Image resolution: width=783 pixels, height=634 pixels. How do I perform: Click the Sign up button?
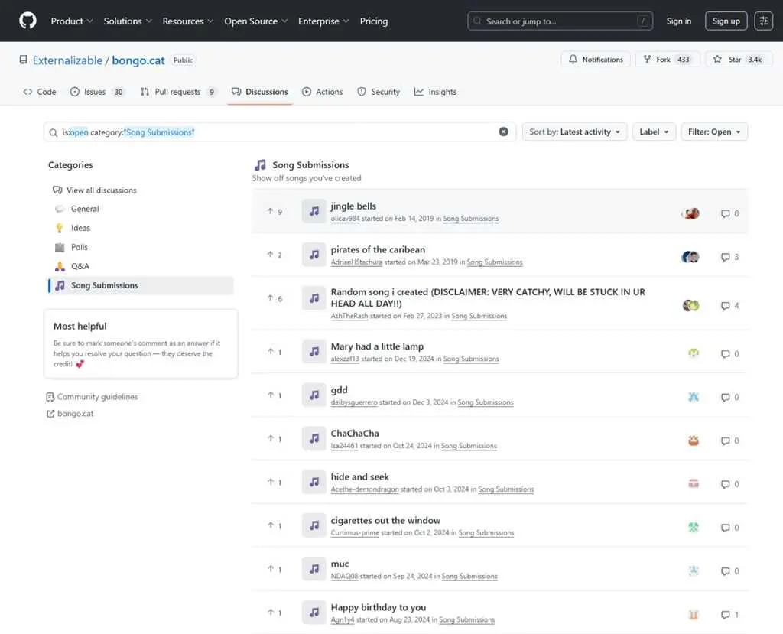tap(726, 21)
